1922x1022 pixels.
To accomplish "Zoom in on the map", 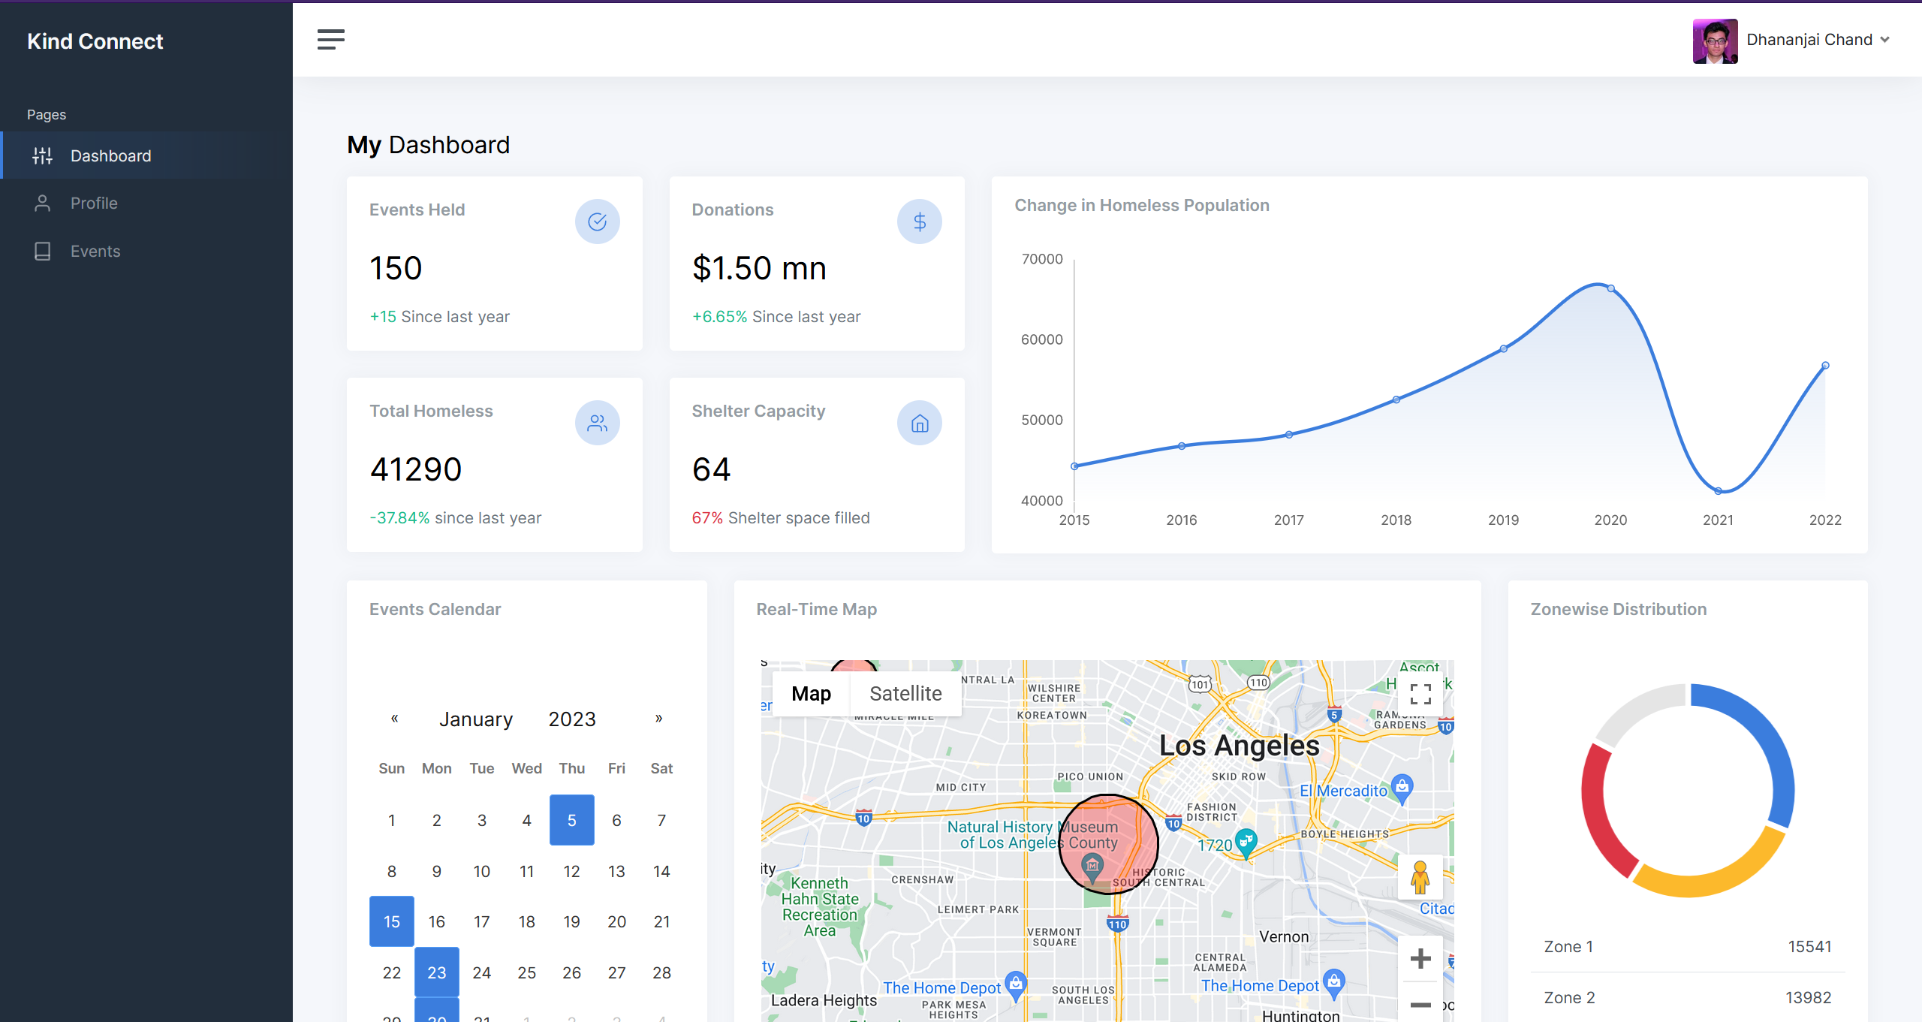I will (x=1420, y=958).
